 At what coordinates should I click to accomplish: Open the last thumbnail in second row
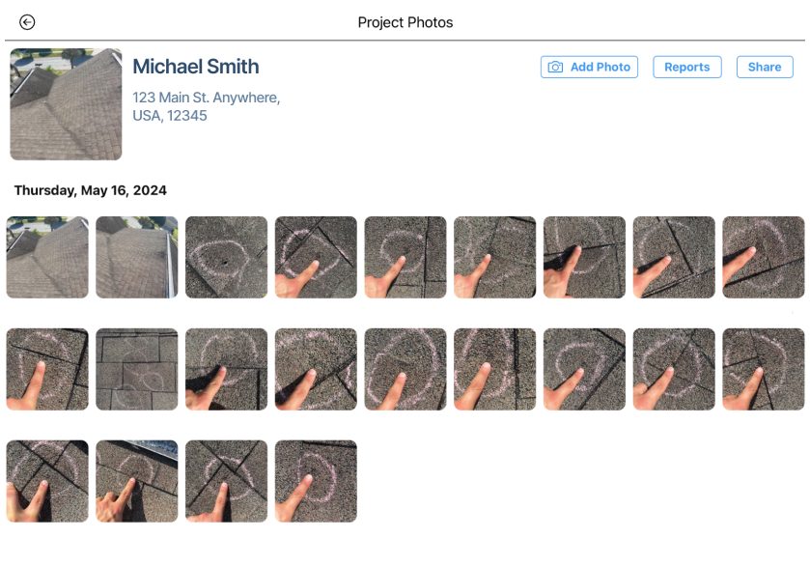(764, 369)
